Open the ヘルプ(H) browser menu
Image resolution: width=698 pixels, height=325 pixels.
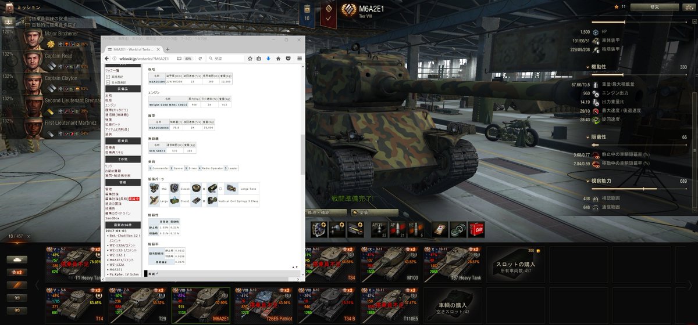pos(201,38)
